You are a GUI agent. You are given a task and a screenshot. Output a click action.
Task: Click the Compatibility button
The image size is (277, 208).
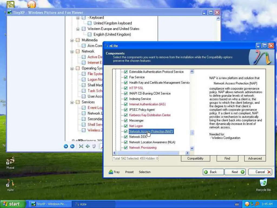(195, 158)
